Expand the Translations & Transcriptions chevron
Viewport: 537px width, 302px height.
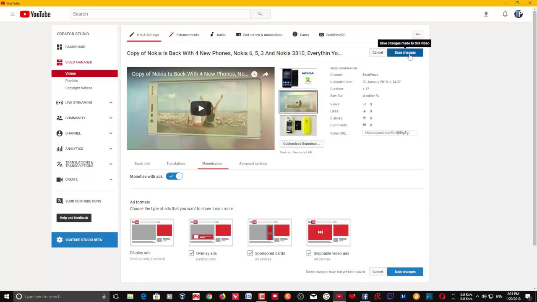[111, 164]
